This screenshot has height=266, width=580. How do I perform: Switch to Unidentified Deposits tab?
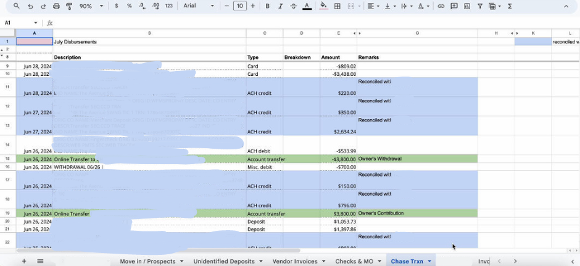(x=224, y=261)
